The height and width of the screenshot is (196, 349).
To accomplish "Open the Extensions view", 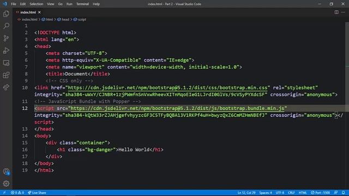I will (6, 75).
